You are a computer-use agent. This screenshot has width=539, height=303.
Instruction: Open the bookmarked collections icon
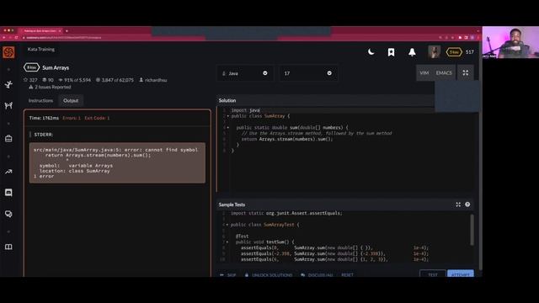(x=391, y=52)
